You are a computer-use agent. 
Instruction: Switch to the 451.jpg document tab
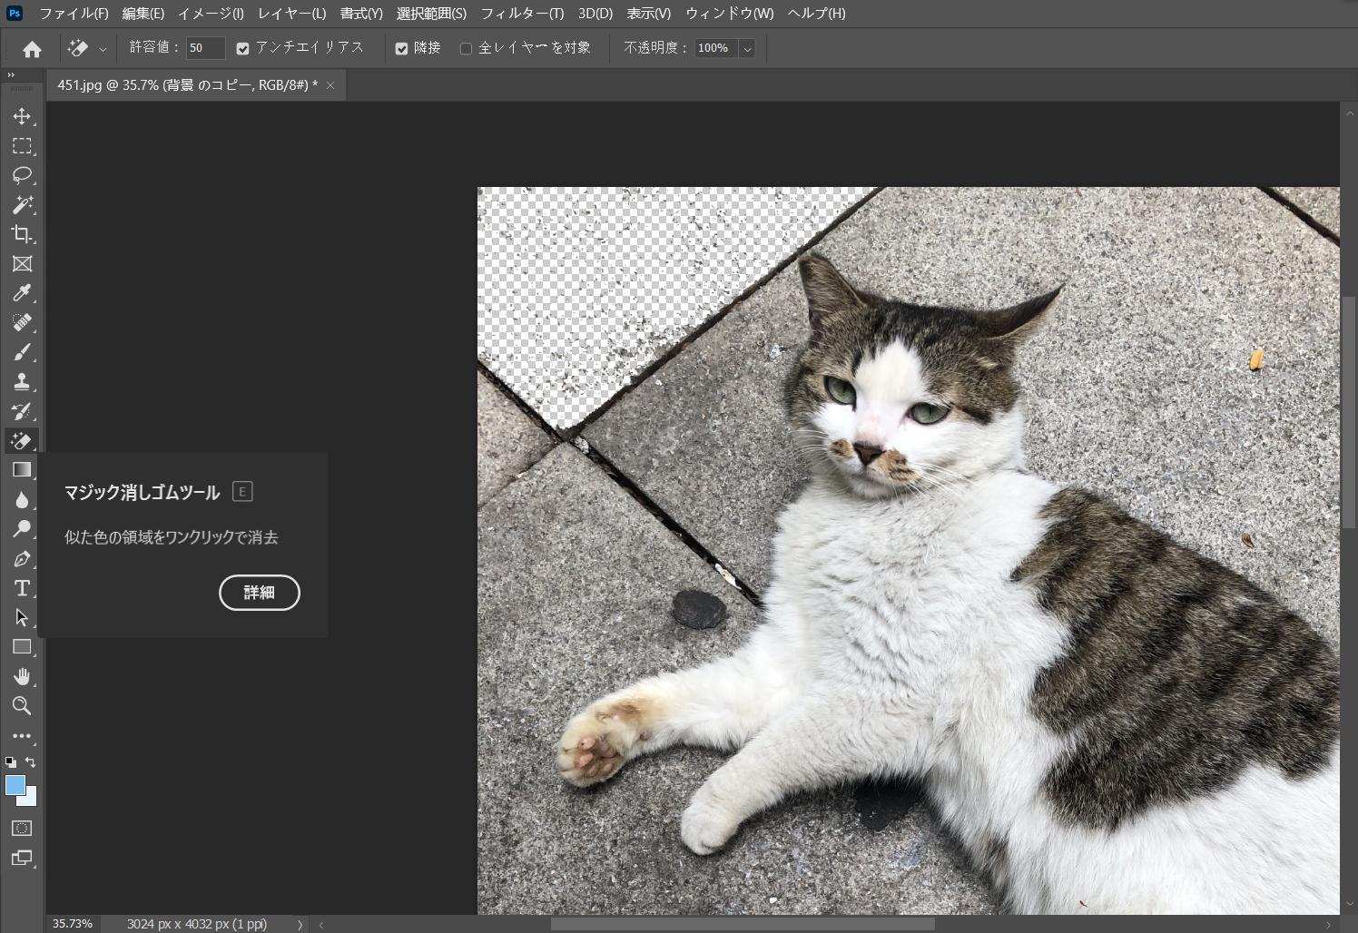(182, 84)
